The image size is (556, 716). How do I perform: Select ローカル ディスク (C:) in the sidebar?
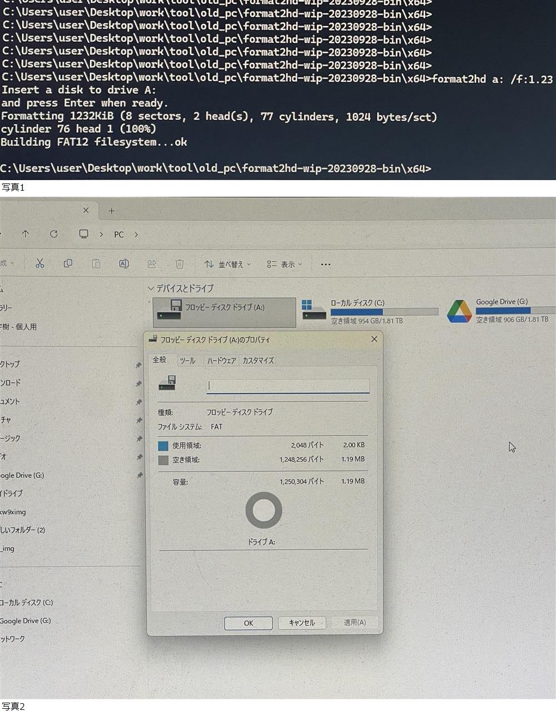pyautogui.click(x=26, y=602)
